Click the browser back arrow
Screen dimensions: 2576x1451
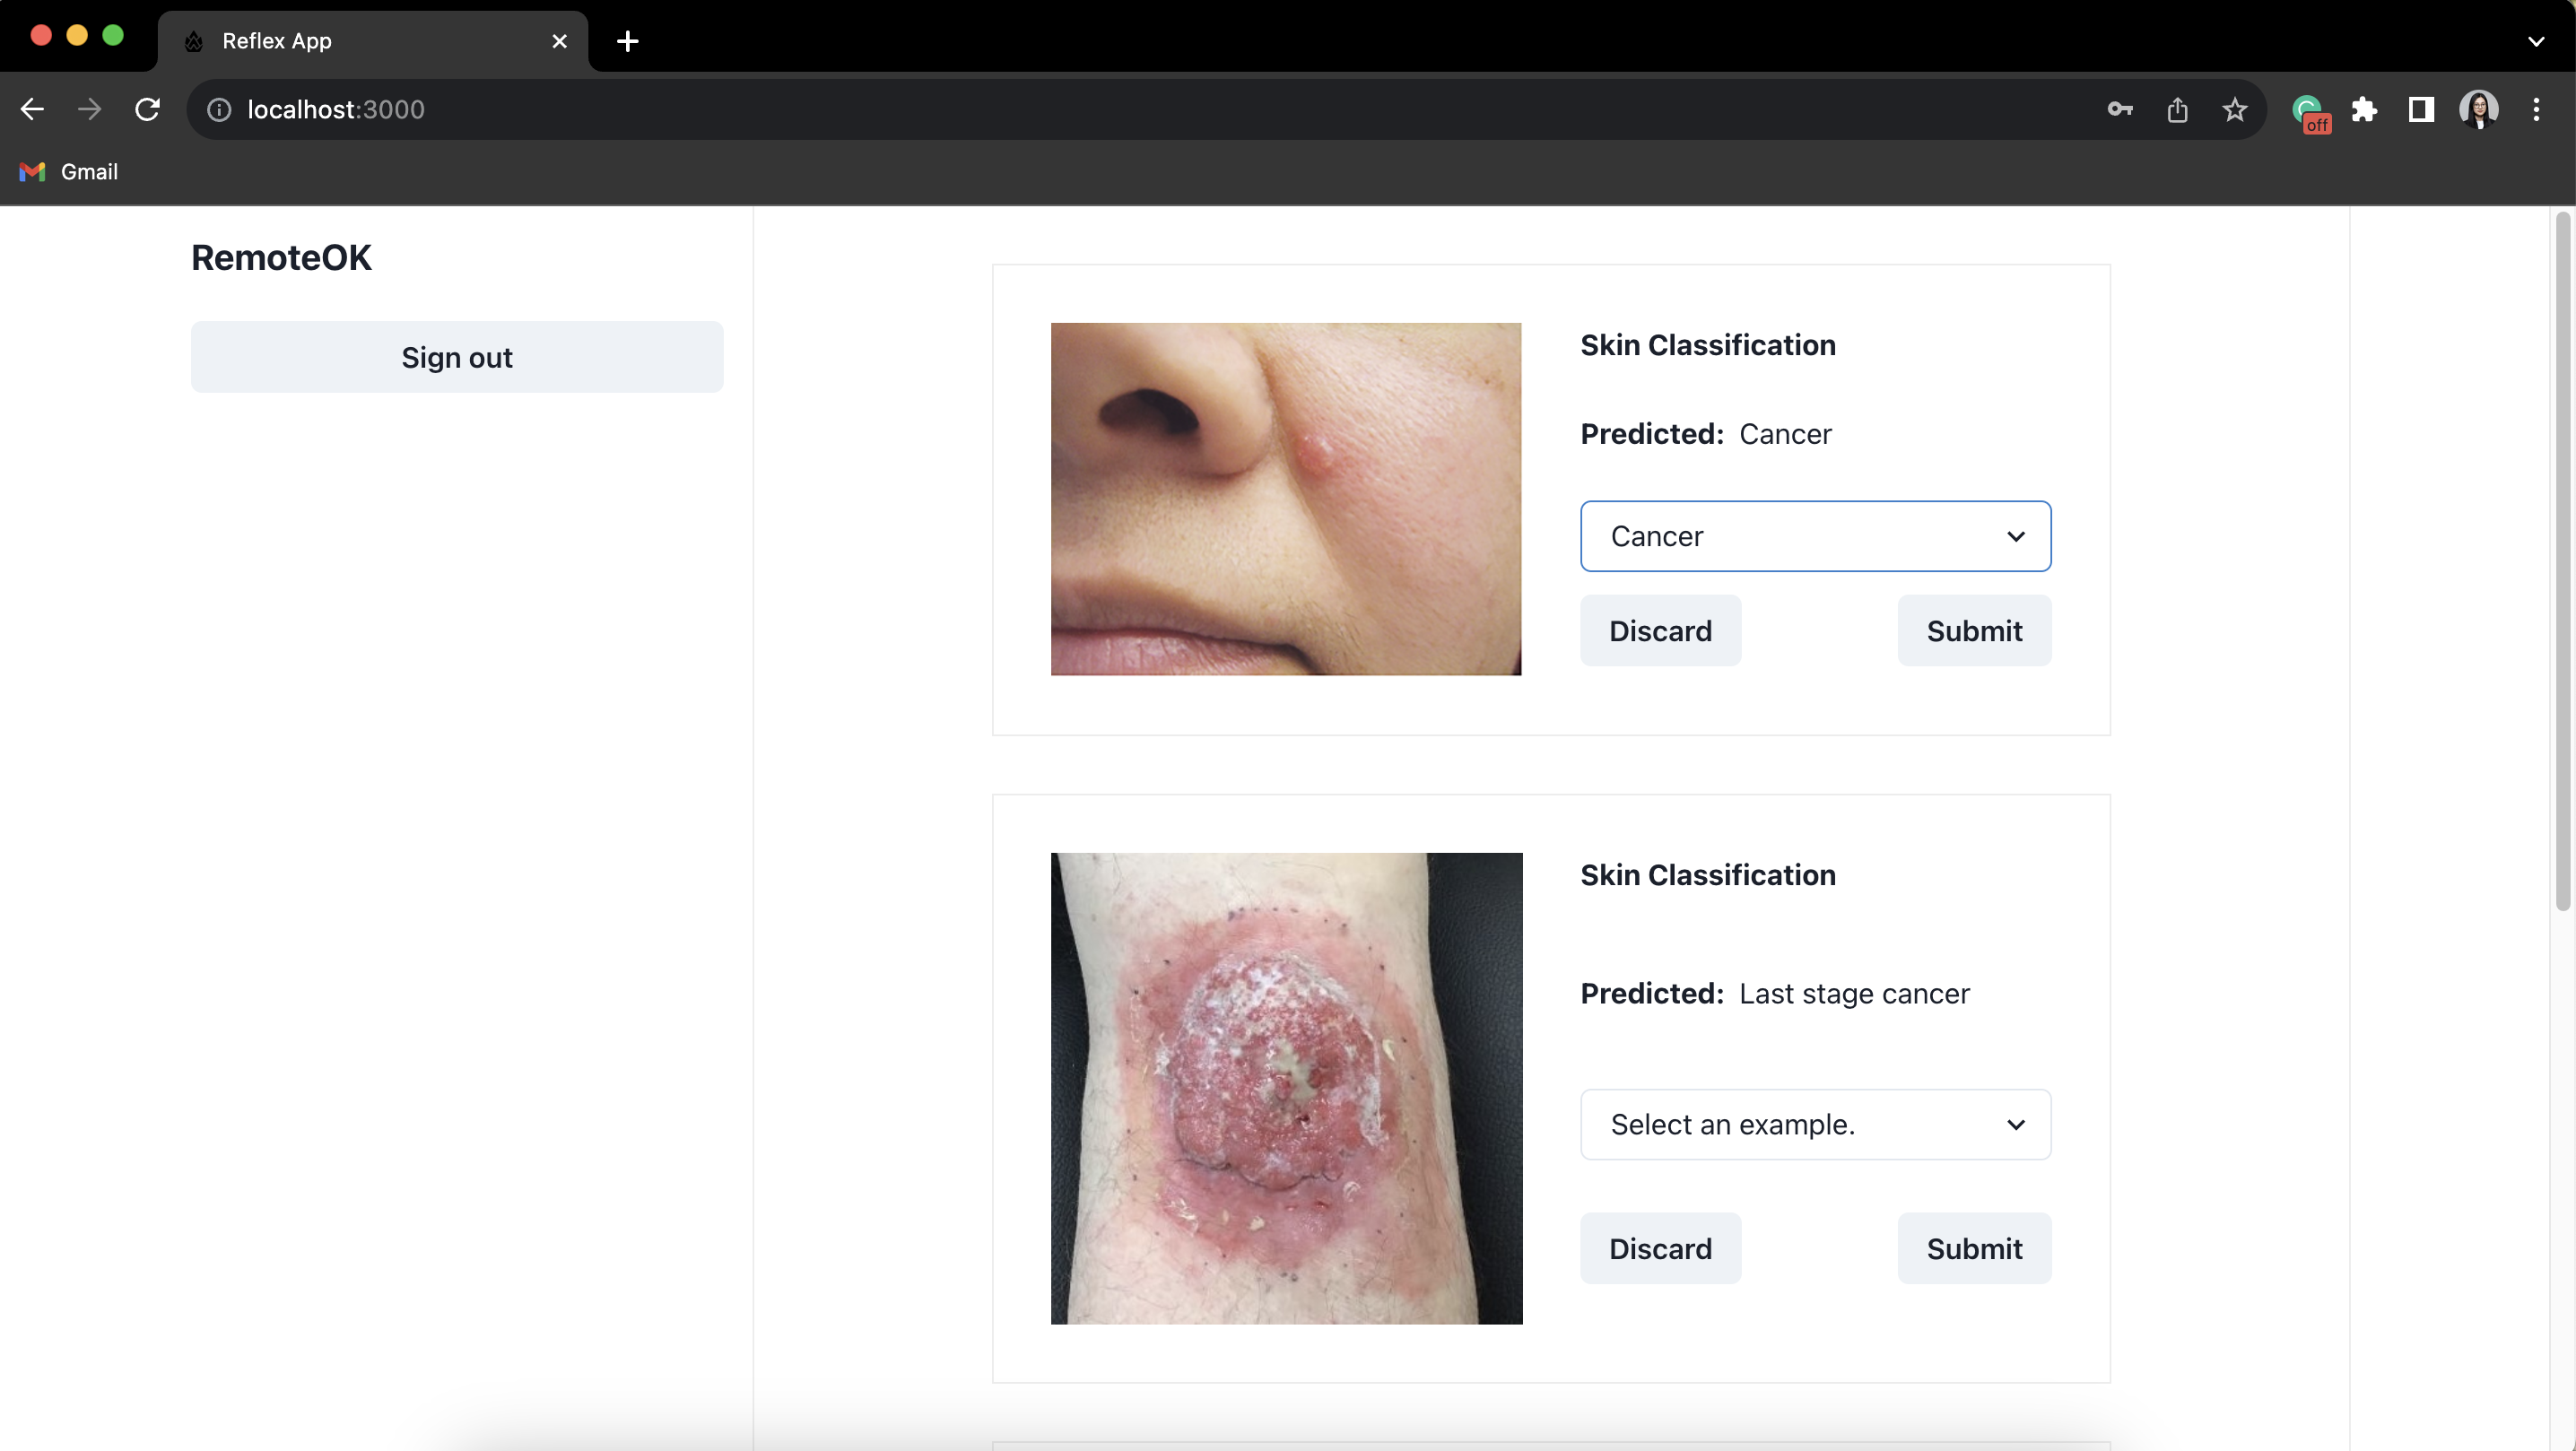click(x=32, y=110)
